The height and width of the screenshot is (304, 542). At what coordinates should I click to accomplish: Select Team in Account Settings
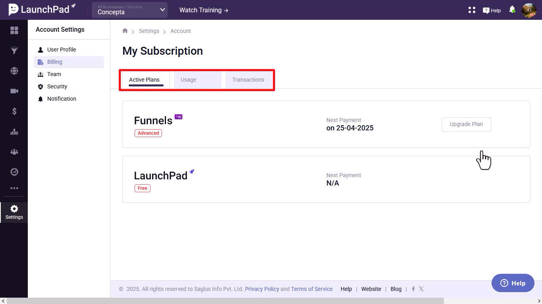tap(54, 74)
